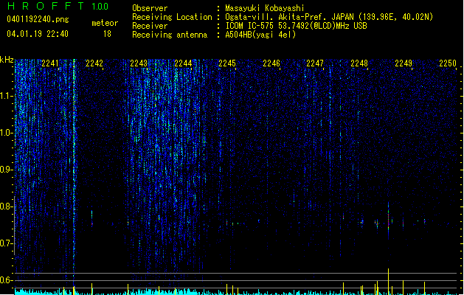Click the 2245 time marker
The image size is (464, 295).
coord(227,63)
